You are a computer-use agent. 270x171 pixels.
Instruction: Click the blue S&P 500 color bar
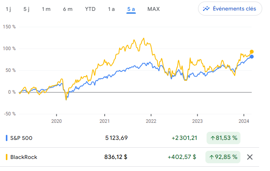coord(7,138)
